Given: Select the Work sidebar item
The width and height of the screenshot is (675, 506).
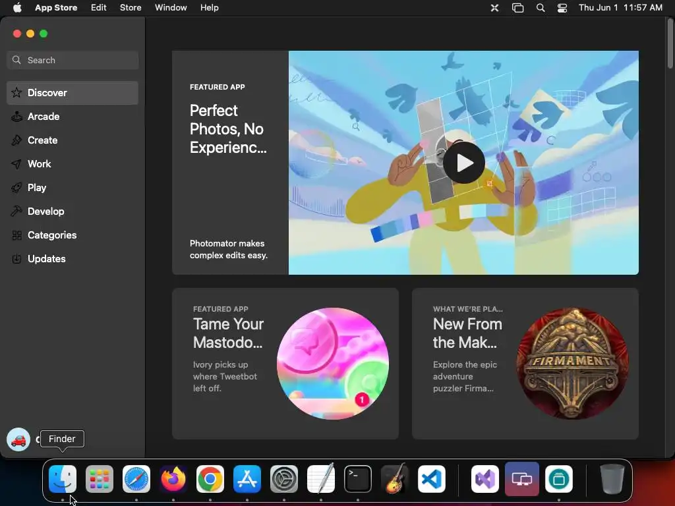Looking at the screenshot, I should coord(73,164).
